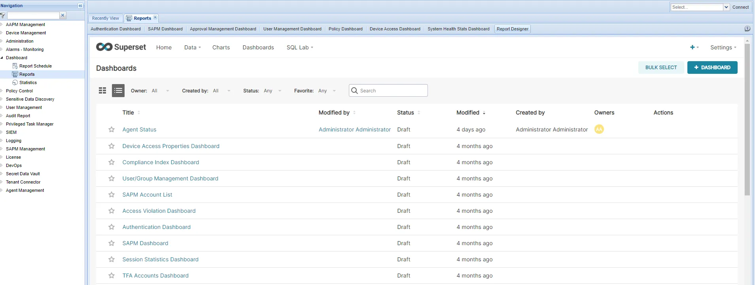Open the Charts menu item
The height and width of the screenshot is (285, 755).
click(221, 47)
